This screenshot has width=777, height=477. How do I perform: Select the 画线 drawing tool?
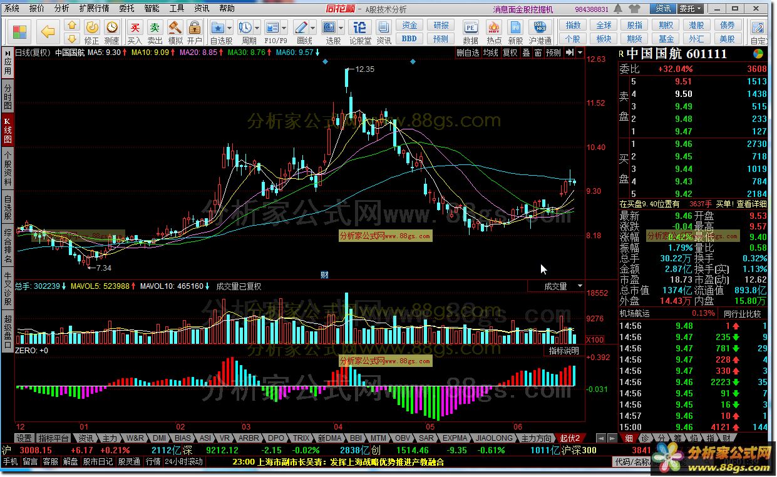click(x=302, y=28)
